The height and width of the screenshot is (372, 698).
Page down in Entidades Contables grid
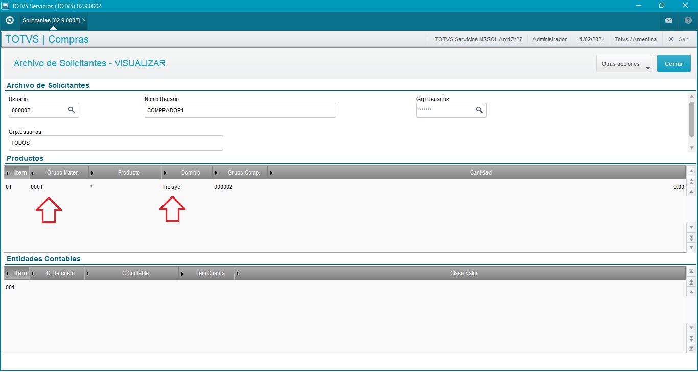692,338
